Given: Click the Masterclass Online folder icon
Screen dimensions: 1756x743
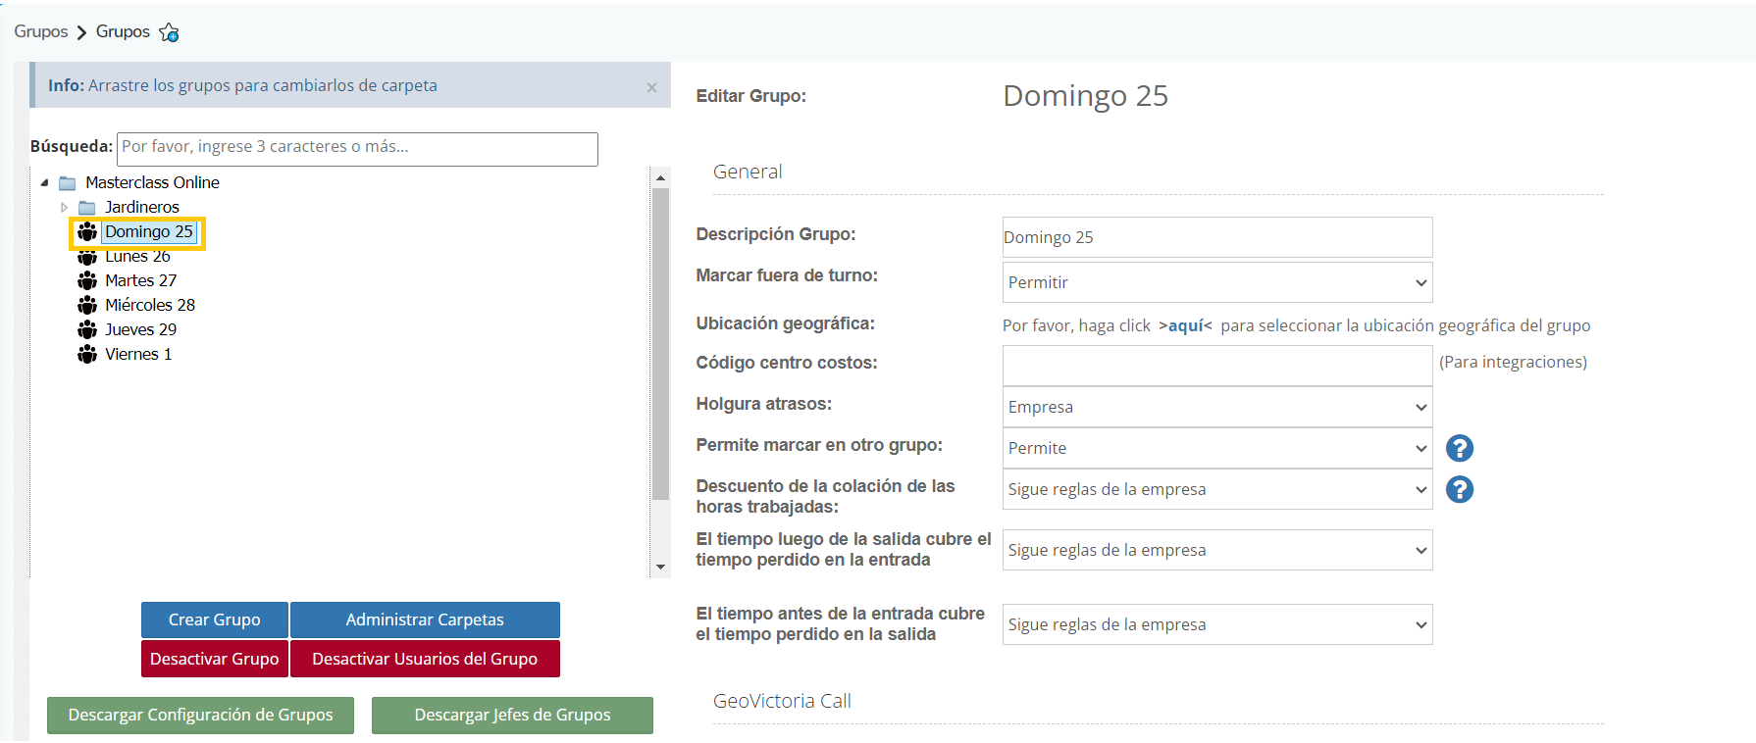Looking at the screenshot, I should click(68, 183).
